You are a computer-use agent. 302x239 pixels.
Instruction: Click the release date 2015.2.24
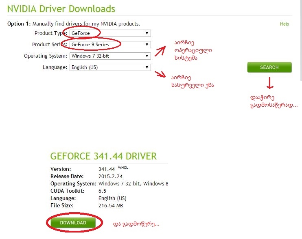point(110,177)
